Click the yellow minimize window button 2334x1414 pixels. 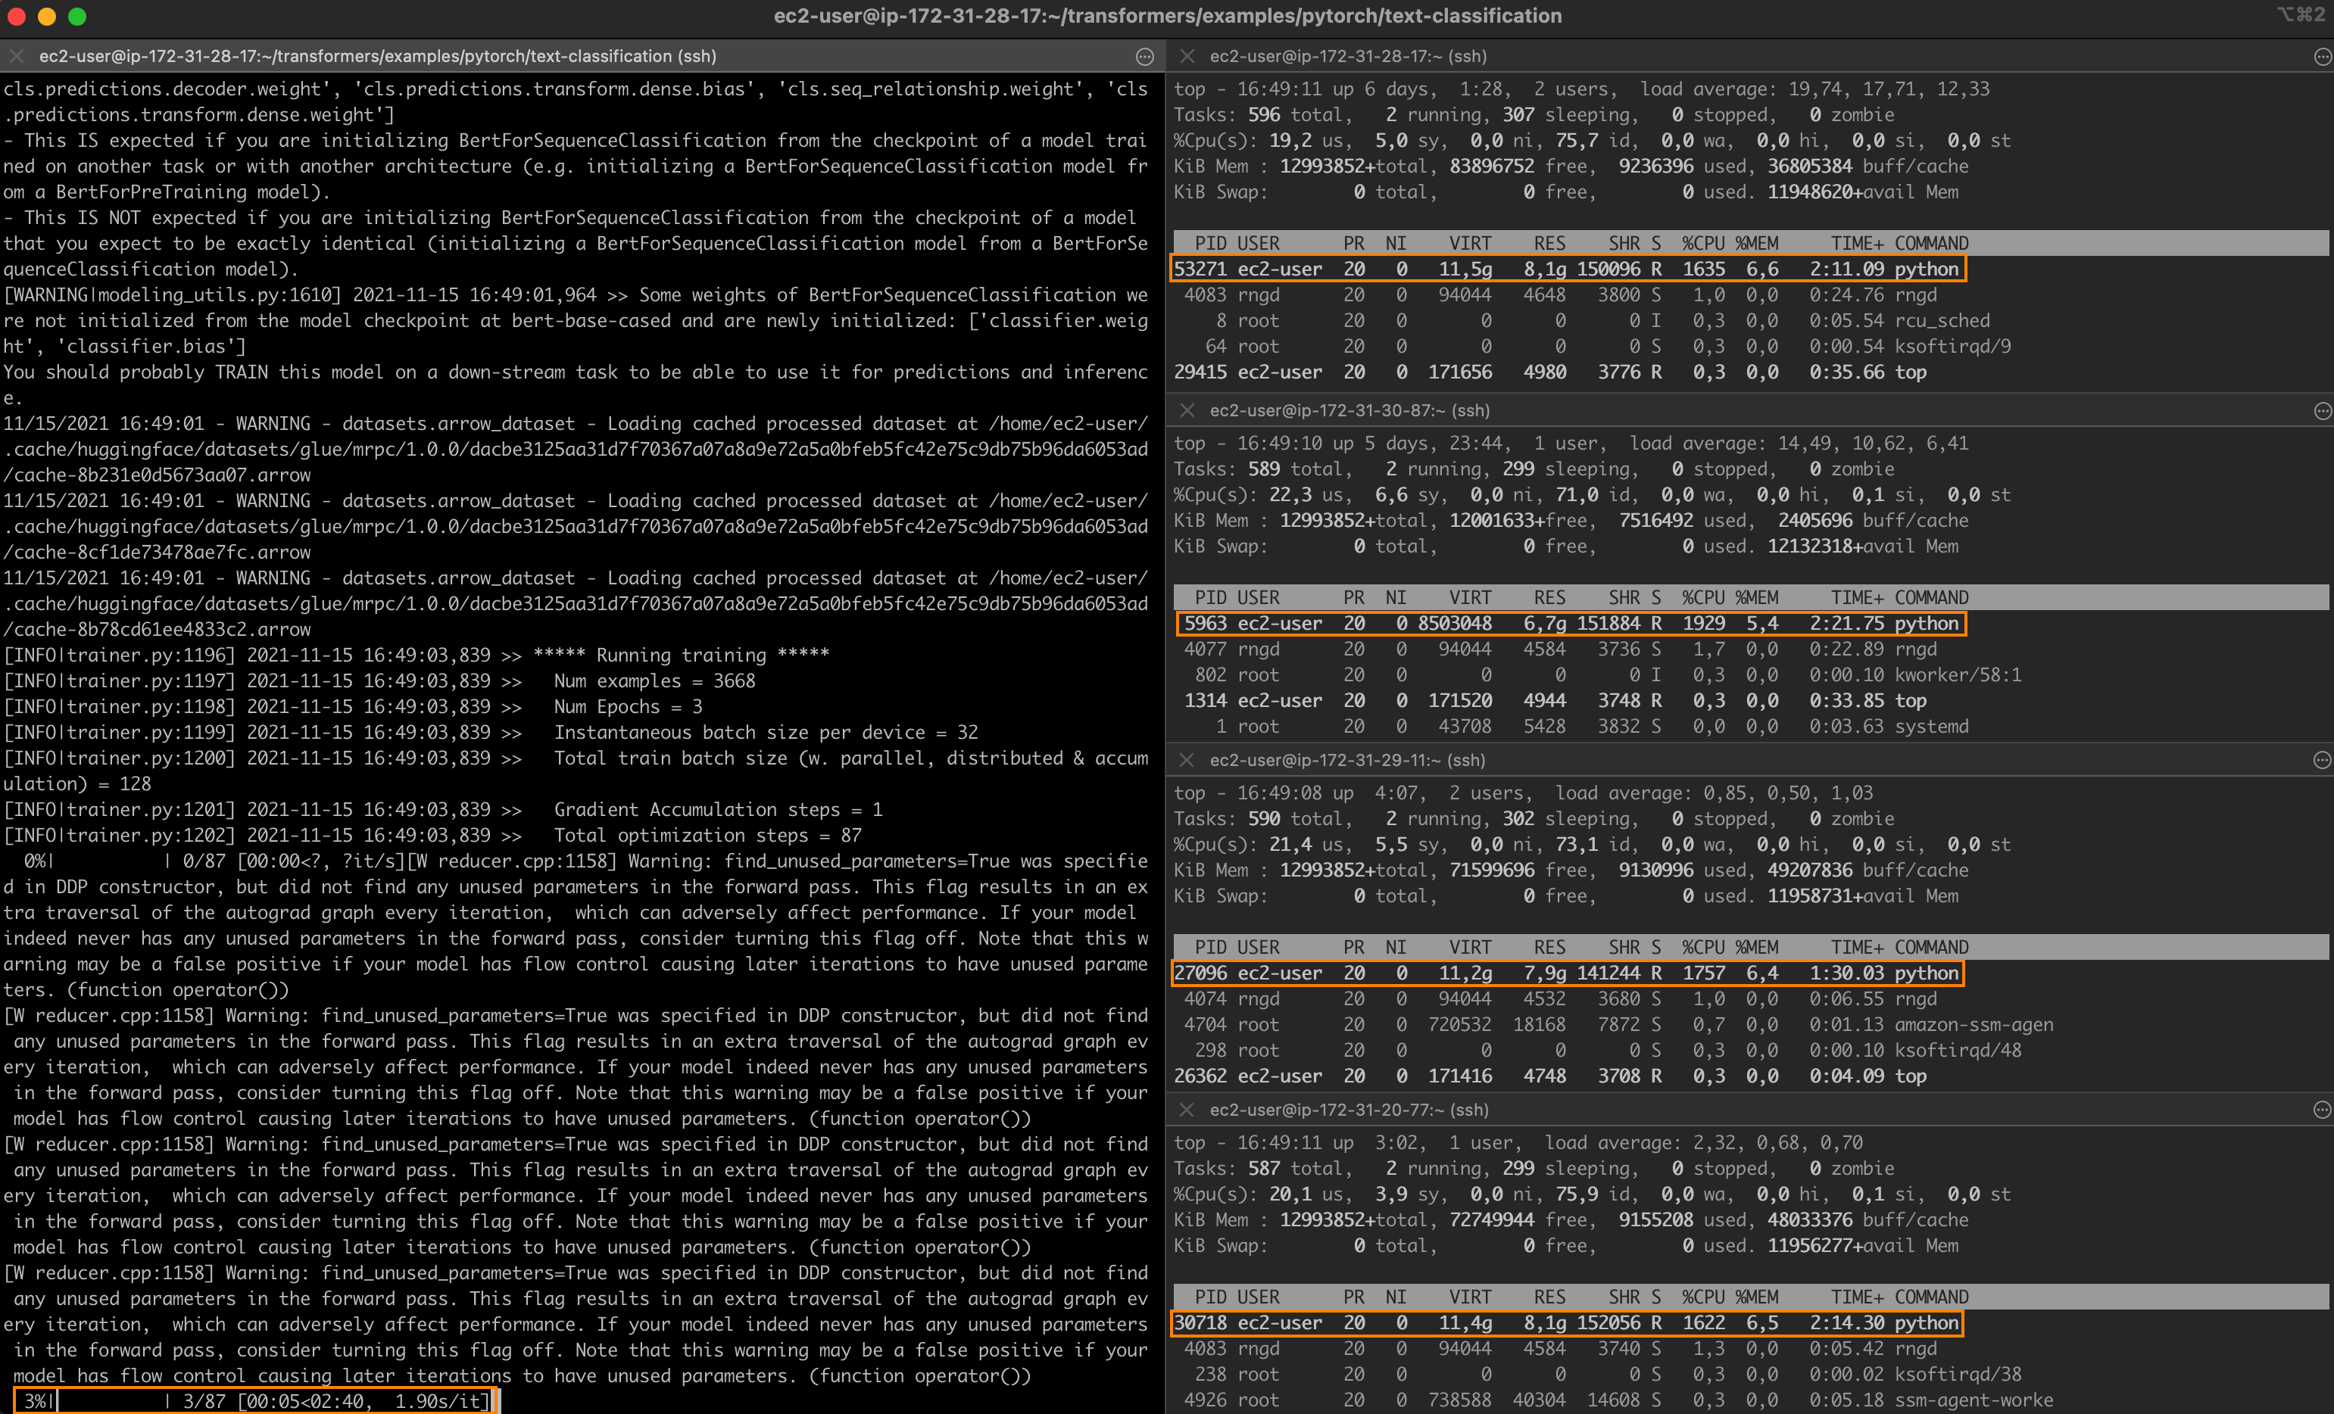(46, 16)
